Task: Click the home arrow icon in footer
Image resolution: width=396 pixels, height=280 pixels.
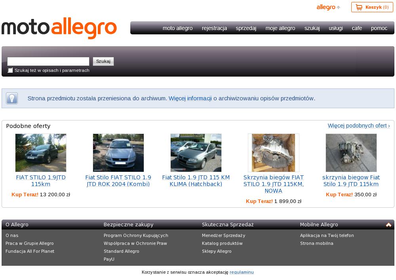Action: 388,225
